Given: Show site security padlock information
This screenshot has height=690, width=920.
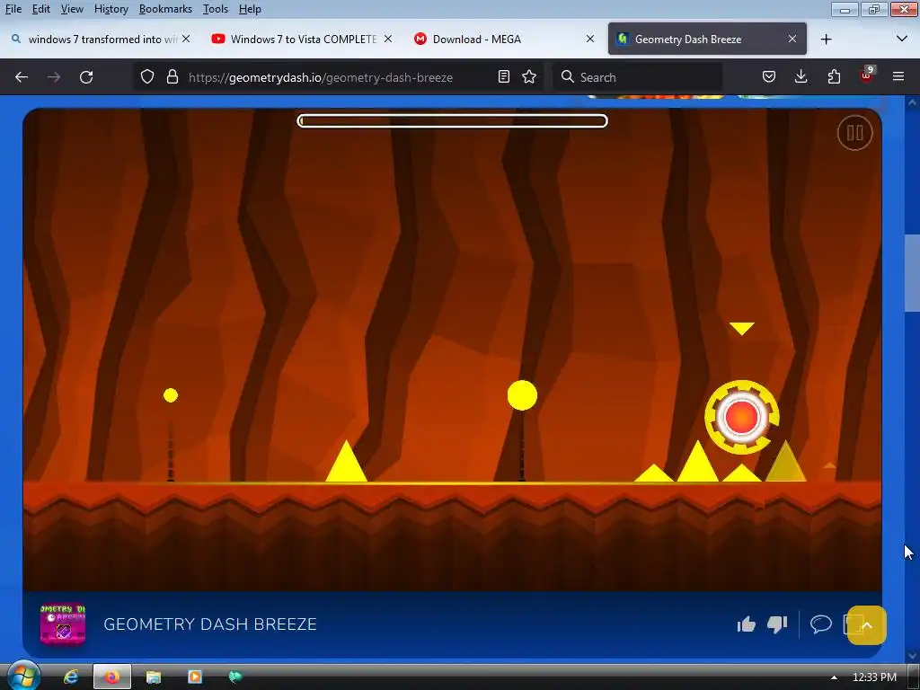Looking at the screenshot, I should pos(172,77).
